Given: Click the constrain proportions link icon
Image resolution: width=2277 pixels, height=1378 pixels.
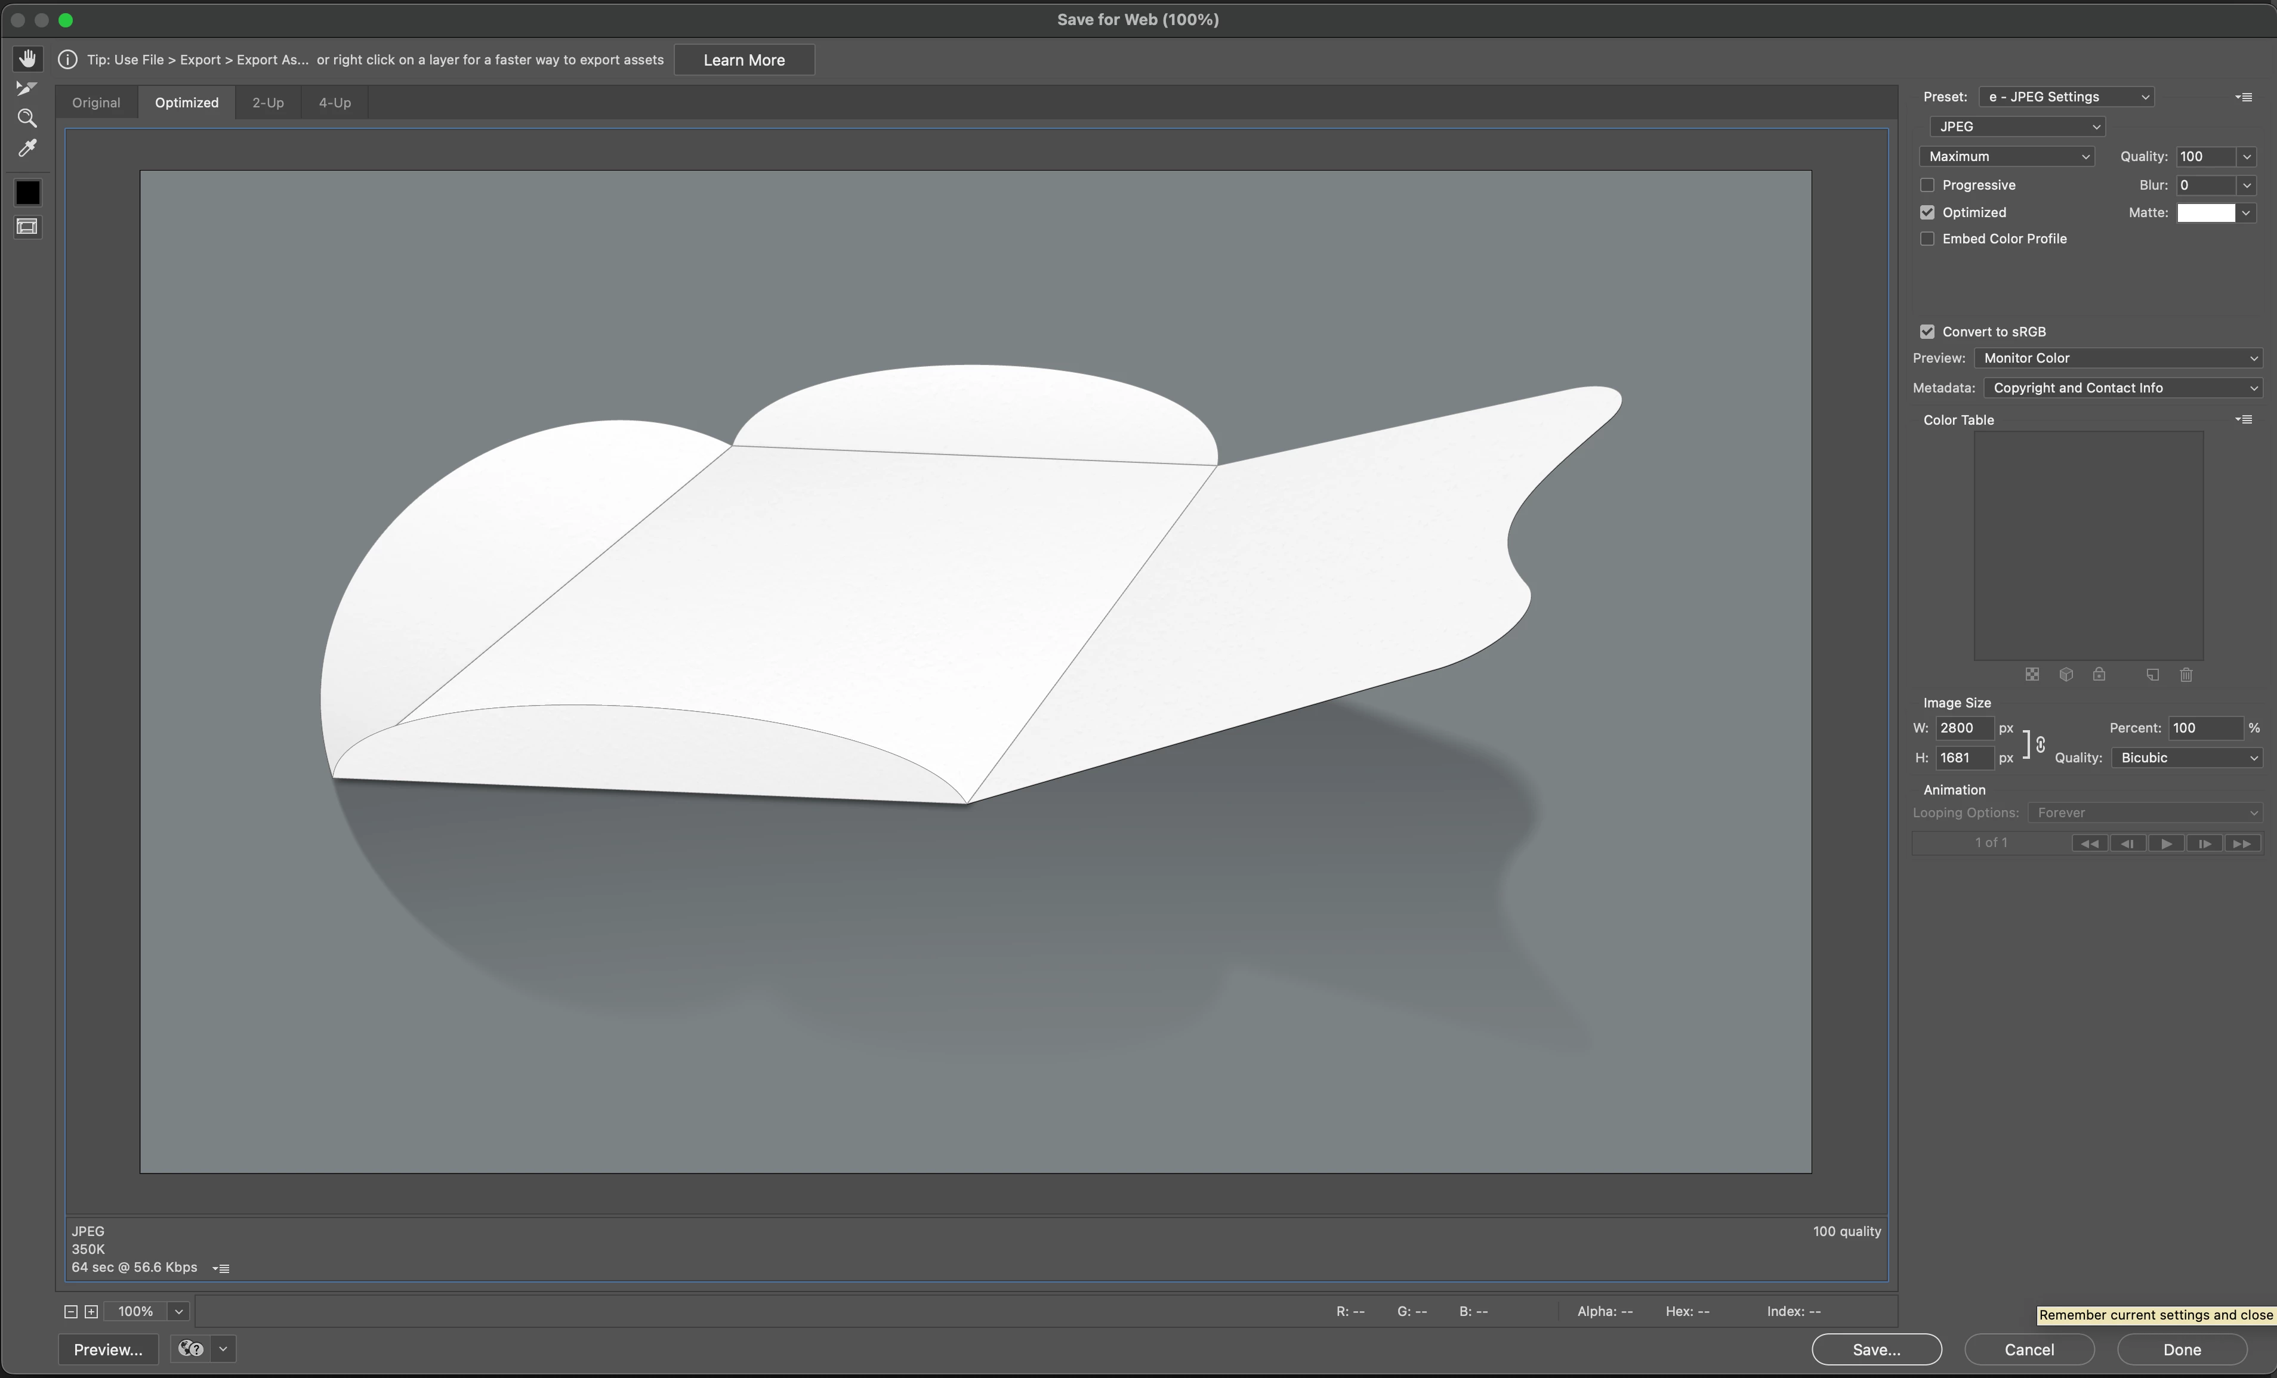Looking at the screenshot, I should point(2040,743).
